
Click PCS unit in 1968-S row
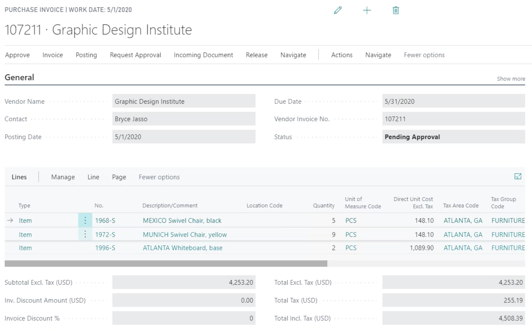pos(351,221)
